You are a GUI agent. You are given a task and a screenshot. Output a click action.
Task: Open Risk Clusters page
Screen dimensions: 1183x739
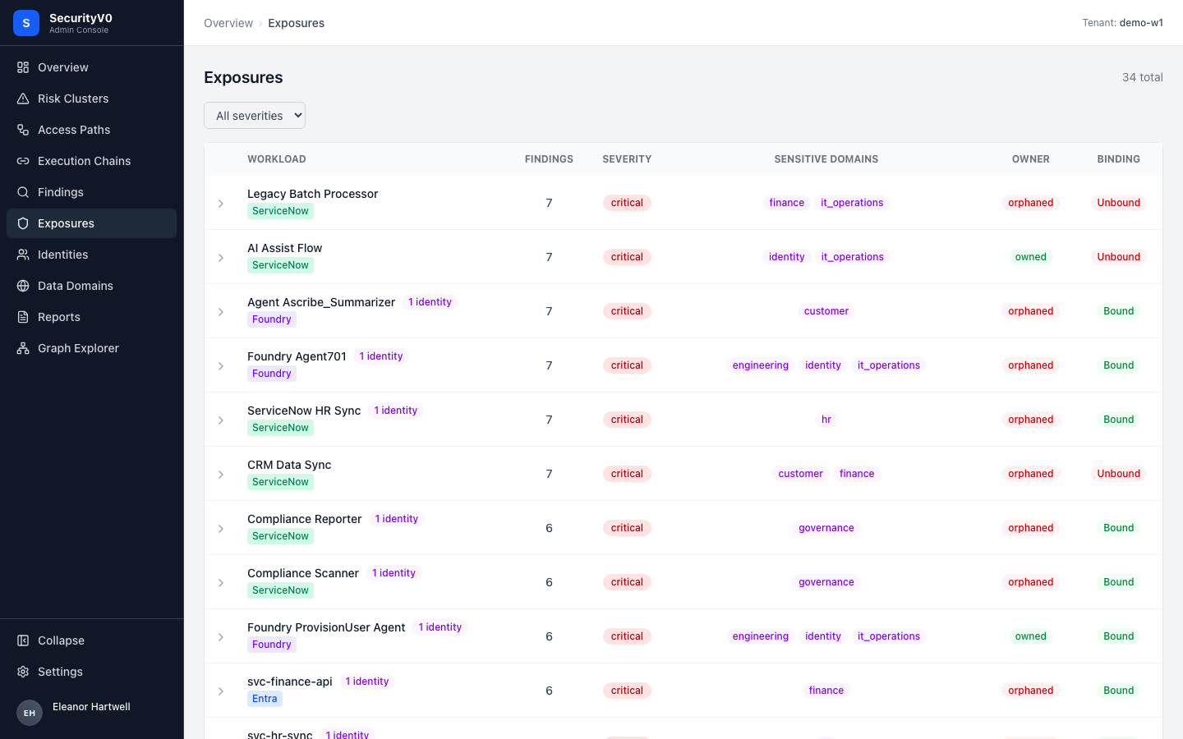91,99
